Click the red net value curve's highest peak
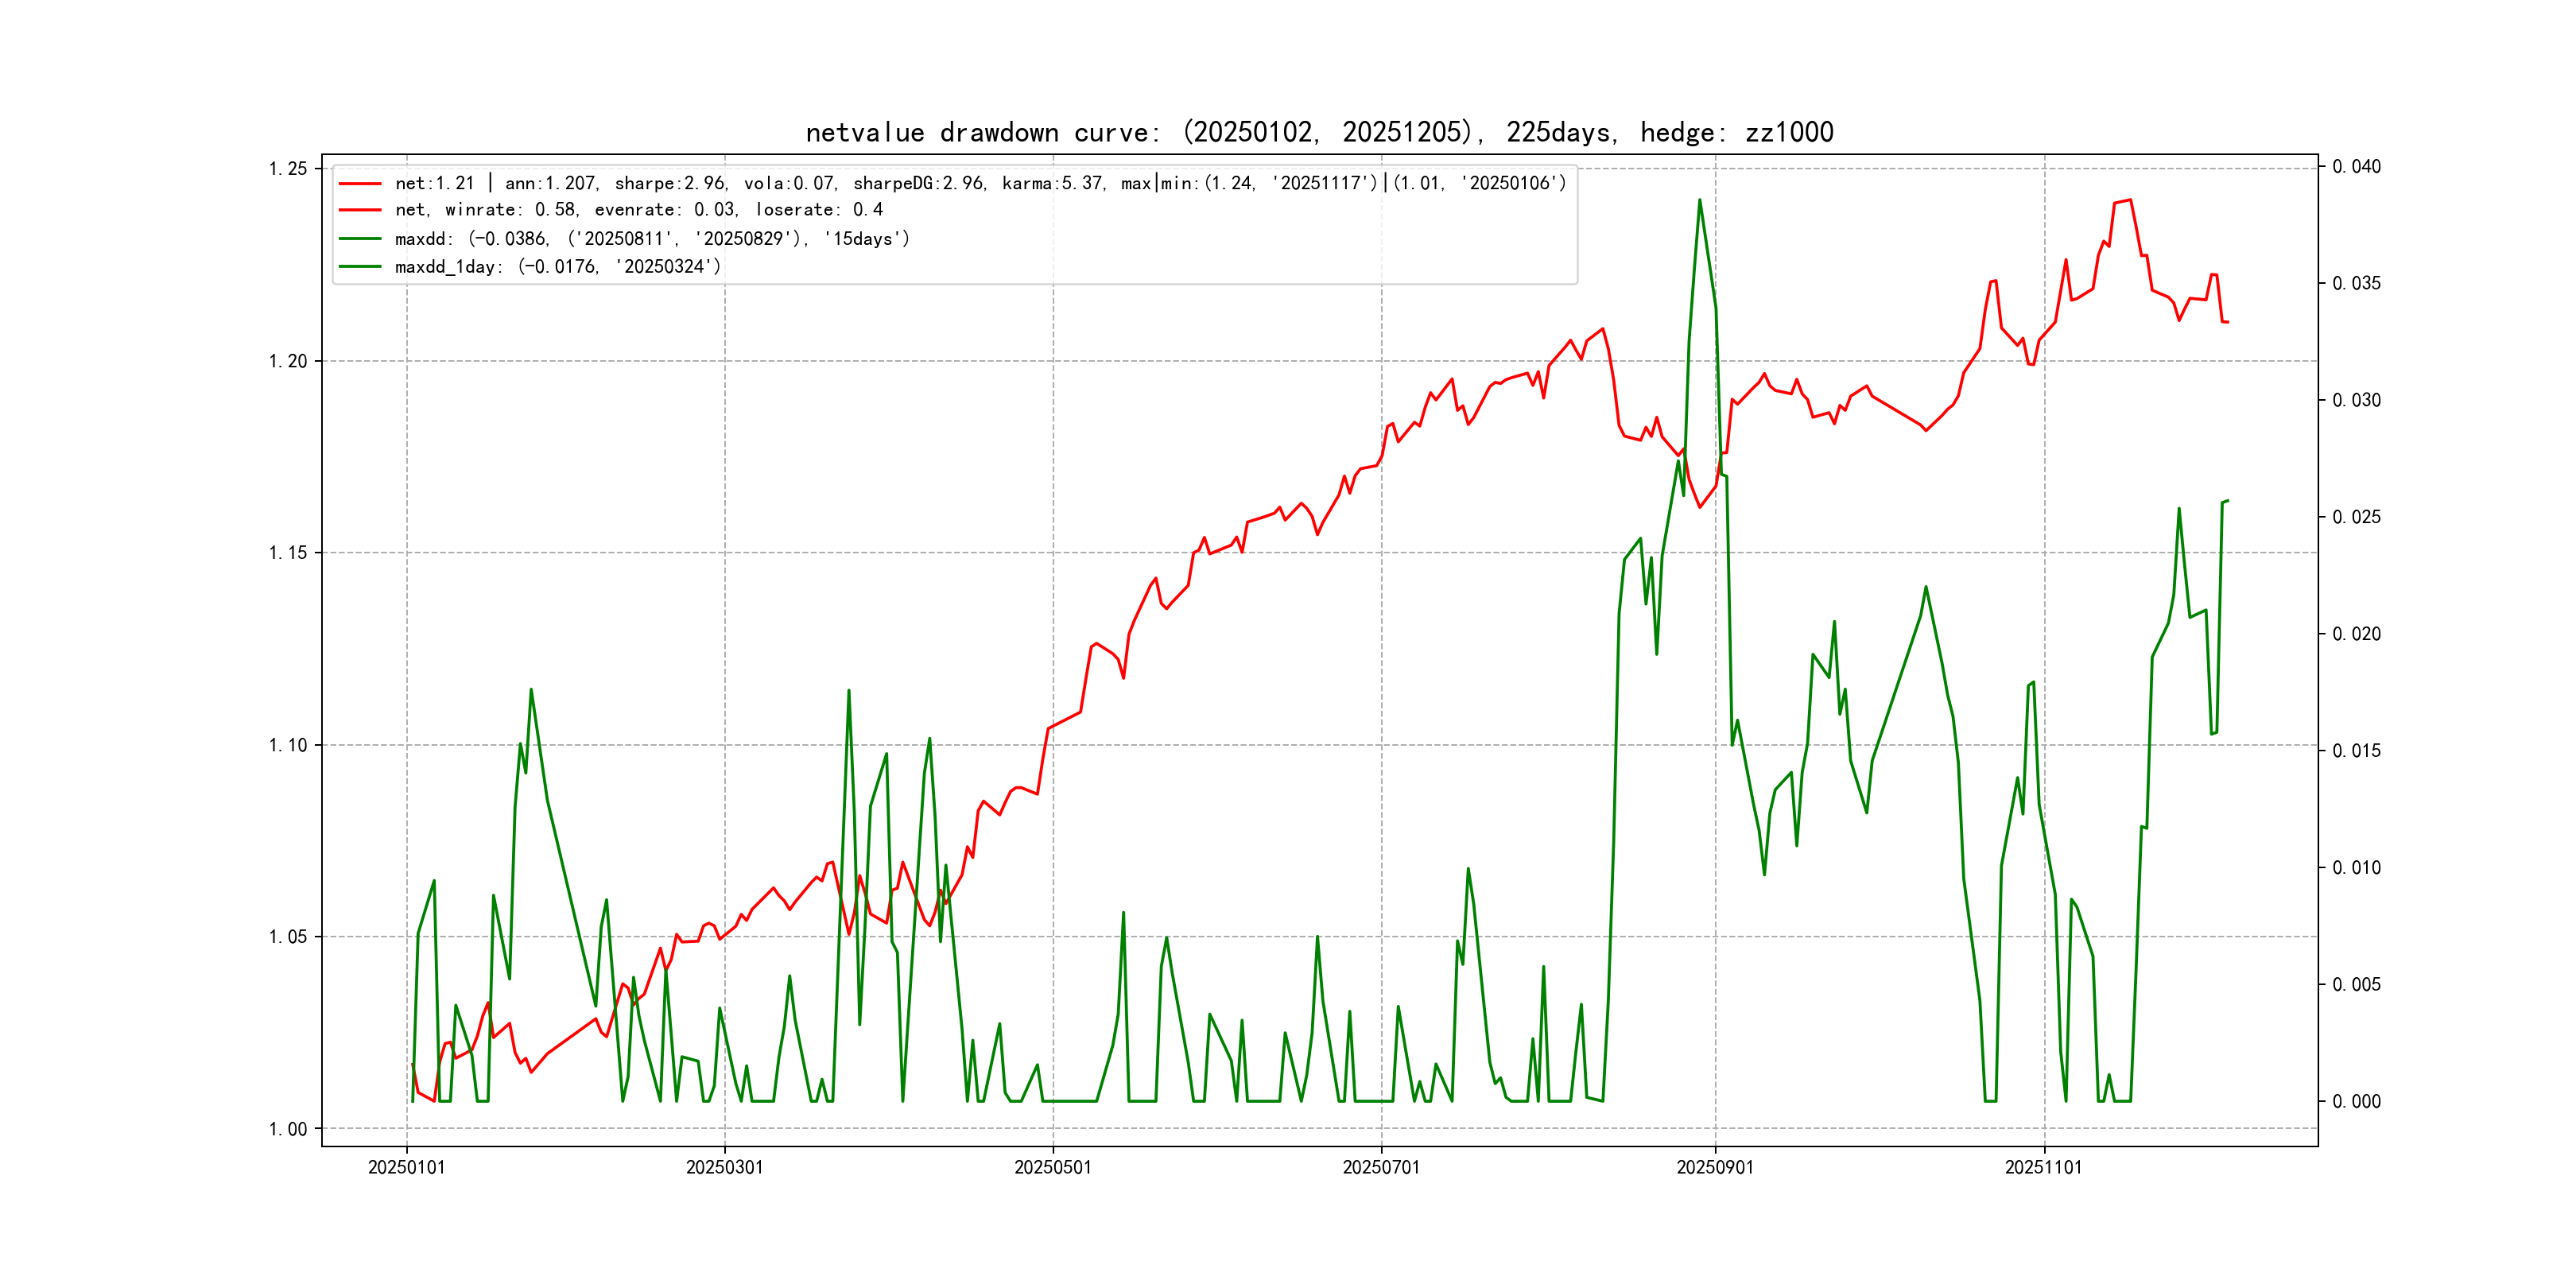Screen dimensions: 2576x1288 (2130, 200)
